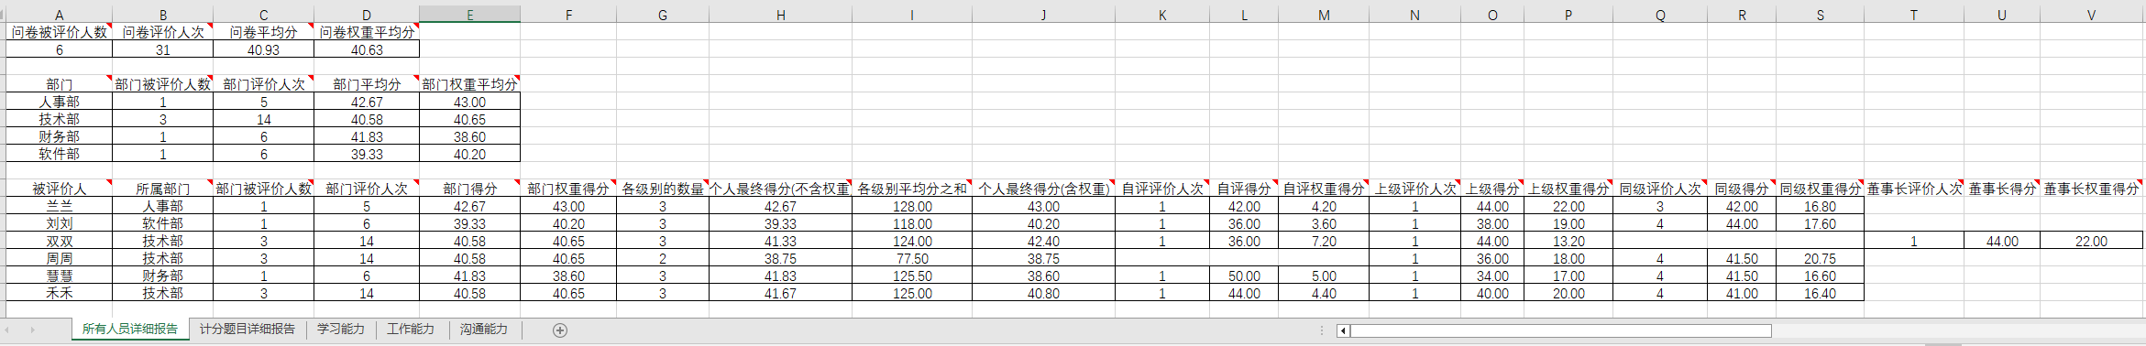The image size is (2146, 346).
Task: Open the 学习能力 sheet tab
Action: [x=341, y=330]
